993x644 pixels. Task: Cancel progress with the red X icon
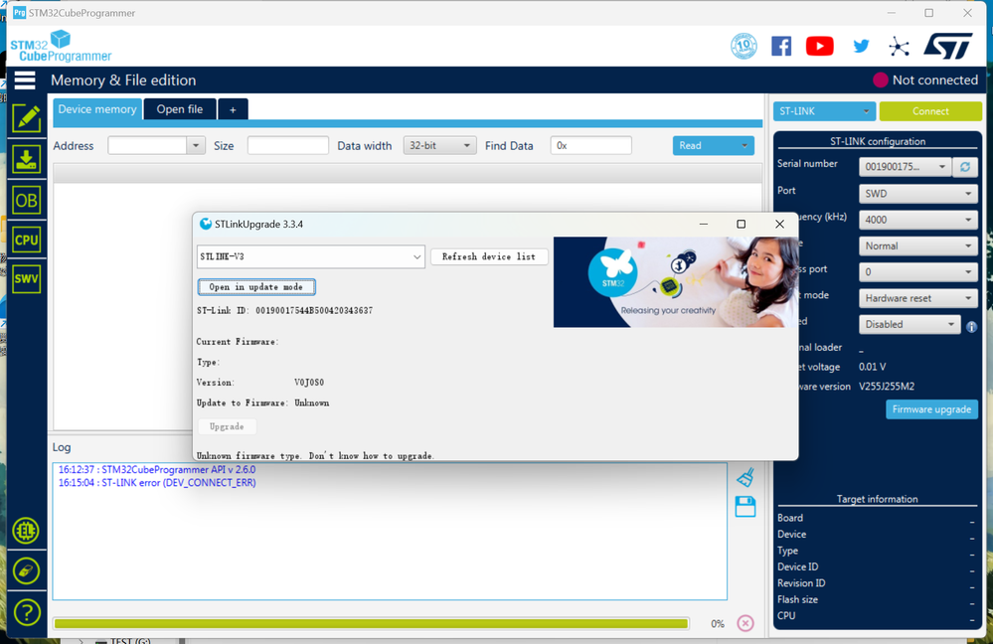(745, 624)
